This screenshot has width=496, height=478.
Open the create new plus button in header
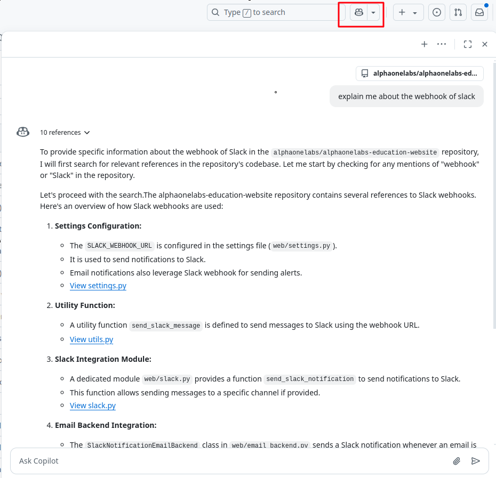coord(402,12)
